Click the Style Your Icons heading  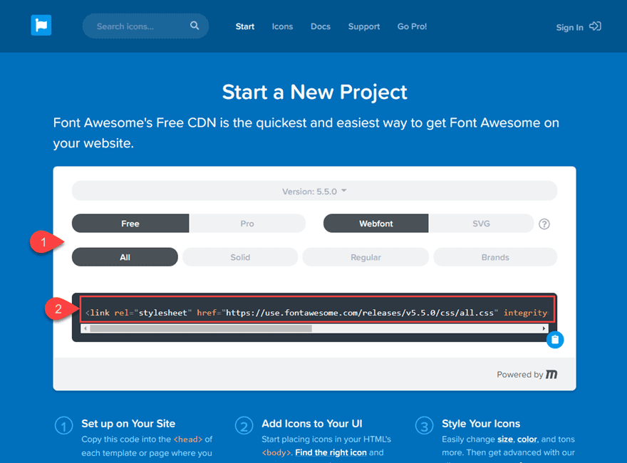click(481, 423)
